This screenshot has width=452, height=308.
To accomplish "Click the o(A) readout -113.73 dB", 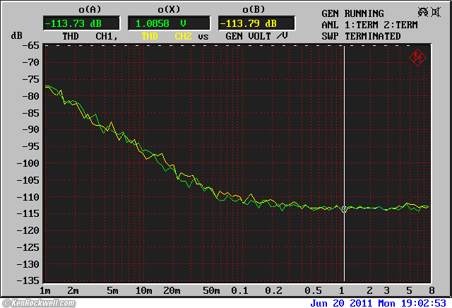I will tap(82, 23).
